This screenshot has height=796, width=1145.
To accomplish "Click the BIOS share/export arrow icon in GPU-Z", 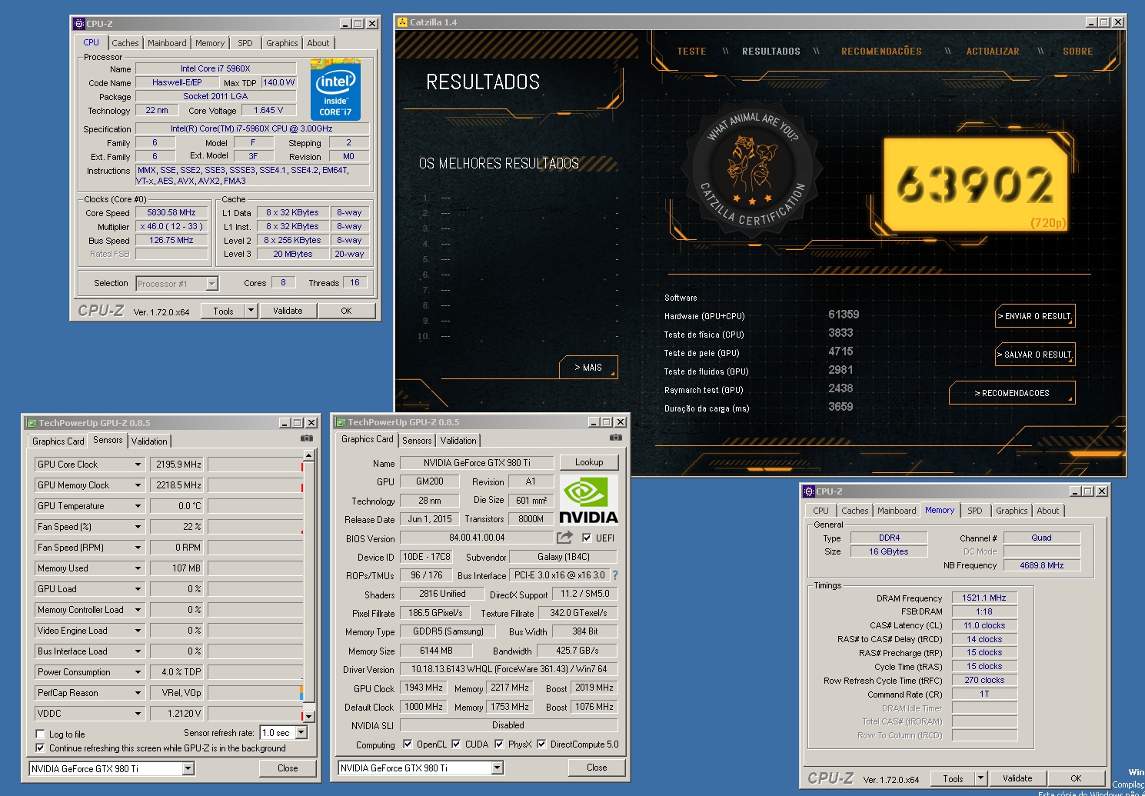I will 565,538.
